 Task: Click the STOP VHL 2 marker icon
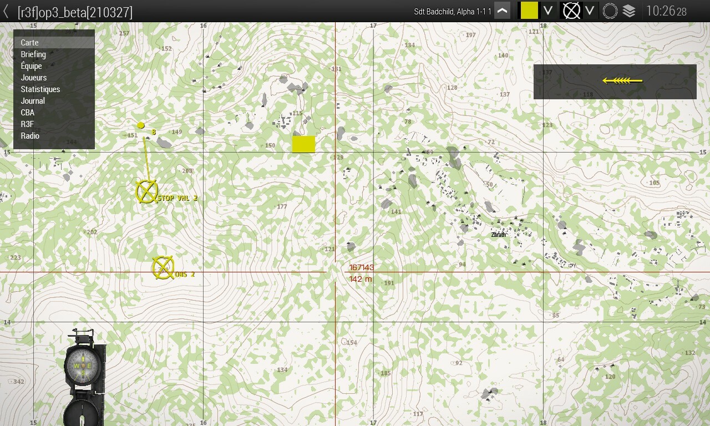[x=146, y=191]
